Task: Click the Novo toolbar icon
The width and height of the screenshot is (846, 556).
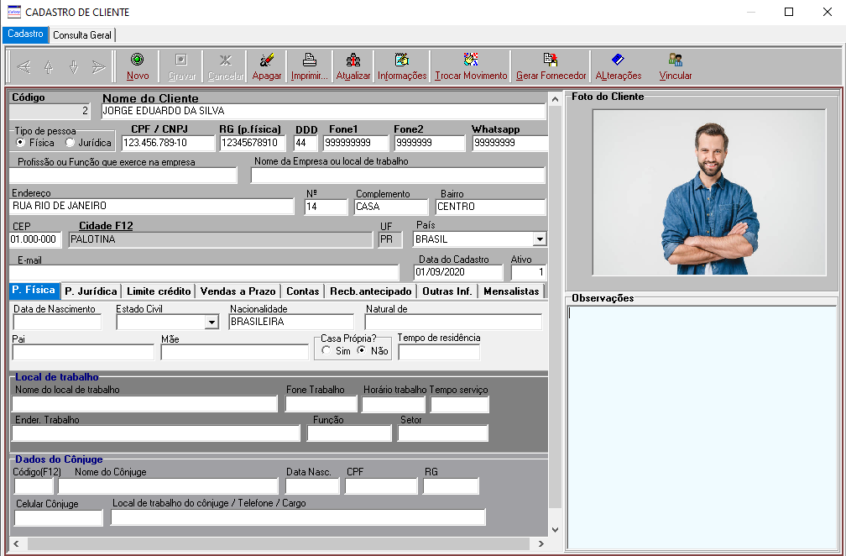Action: coord(138,60)
